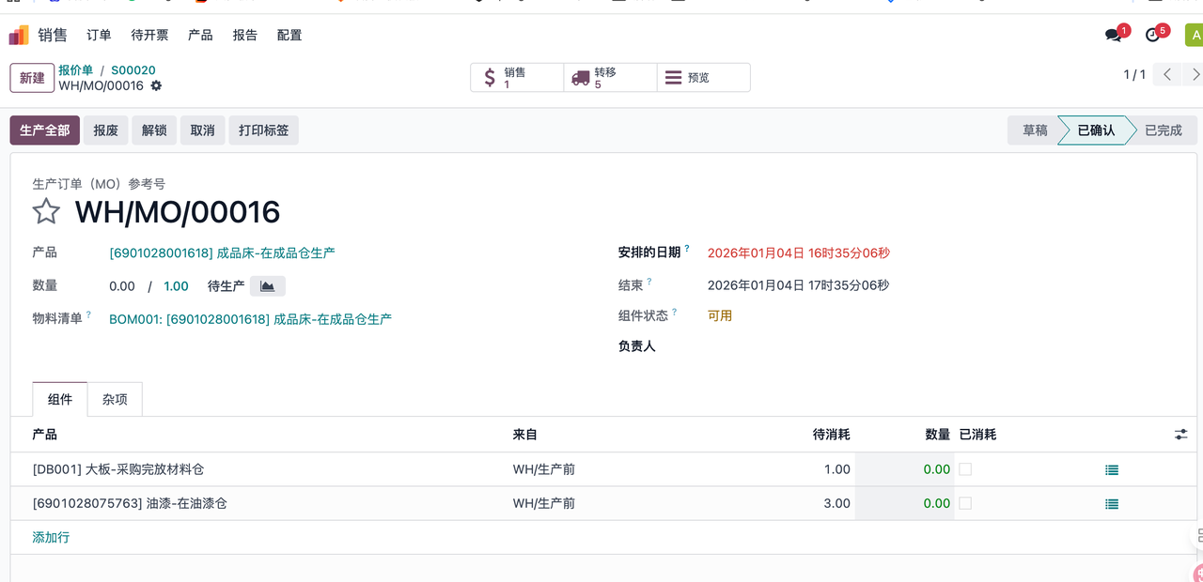
Task: Toggle 已消耗 checkbox for 油漆 row
Action: pos(965,503)
